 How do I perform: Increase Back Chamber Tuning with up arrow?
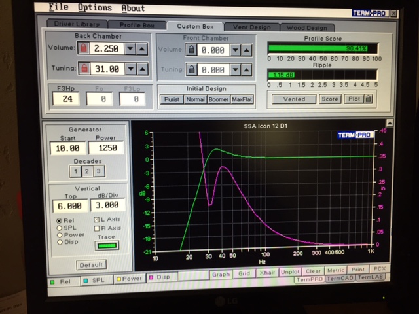point(143,69)
